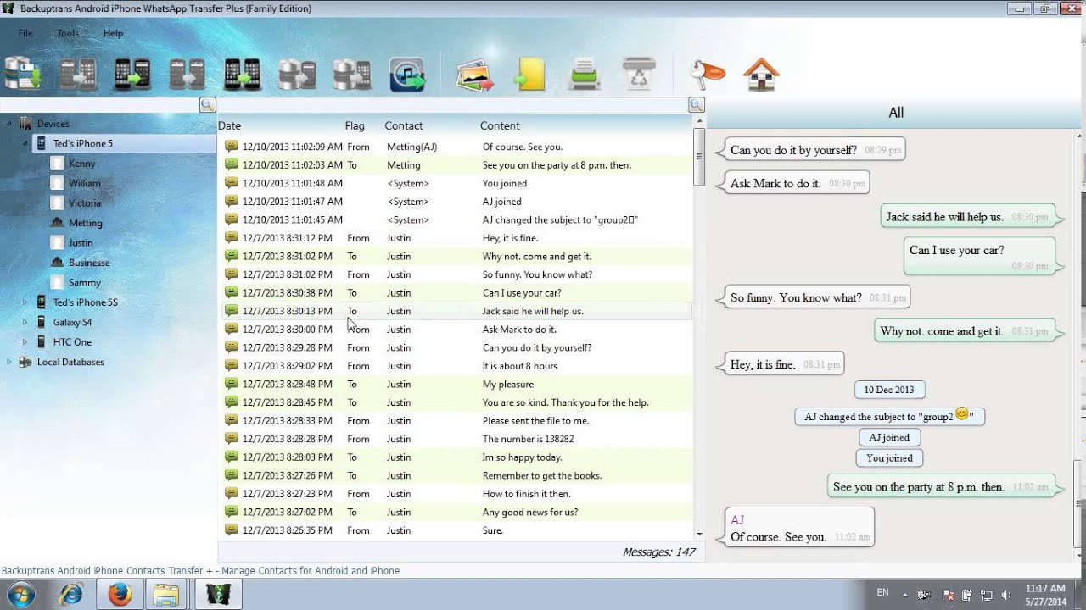Click the yellow export to file icon
This screenshot has height=610, width=1086.
point(530,74)
